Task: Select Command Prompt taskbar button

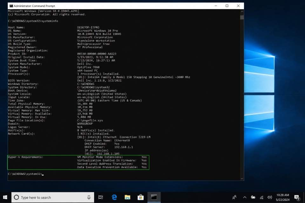Action: pos(154,197)
